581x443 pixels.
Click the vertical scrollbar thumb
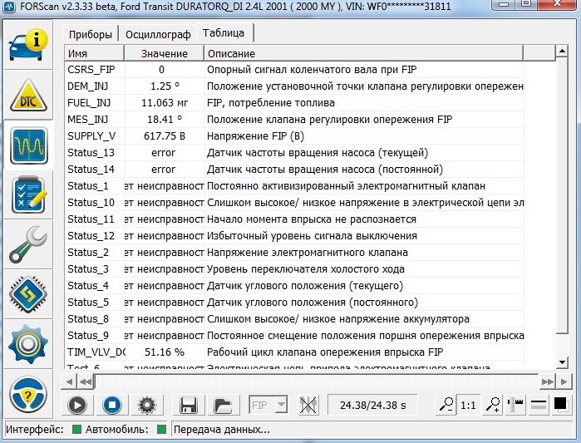[x=562, y=195]
